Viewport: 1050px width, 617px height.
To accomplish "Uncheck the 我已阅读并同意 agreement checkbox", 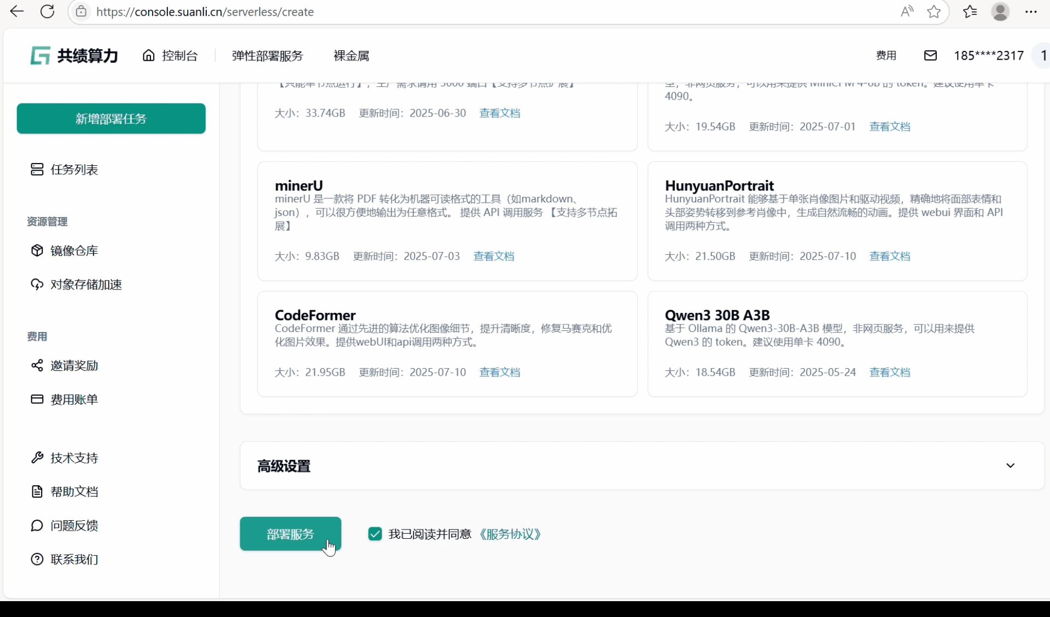I will pyautogui.click(x=375, y=534).
